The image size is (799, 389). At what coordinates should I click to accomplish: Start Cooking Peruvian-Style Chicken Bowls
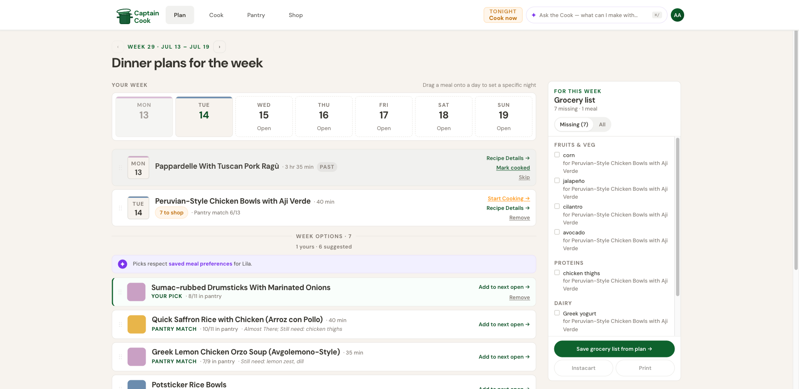click(509, 199)
